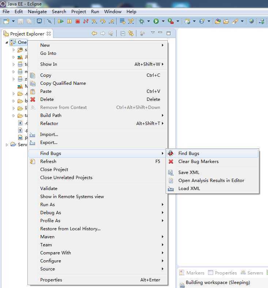Close the Project Explorer tab with X
The image size is (268, 288).
tap(49, 34)
